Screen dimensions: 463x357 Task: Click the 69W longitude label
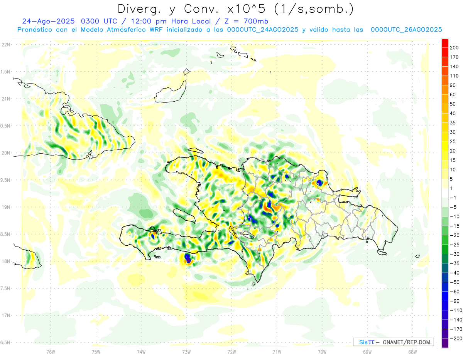click(367, 351)
